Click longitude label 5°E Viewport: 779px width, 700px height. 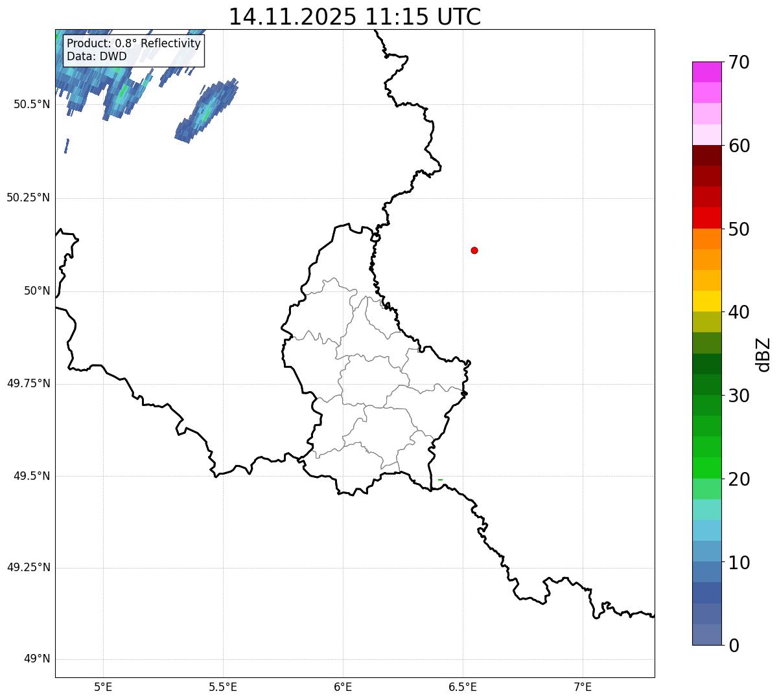103,687
